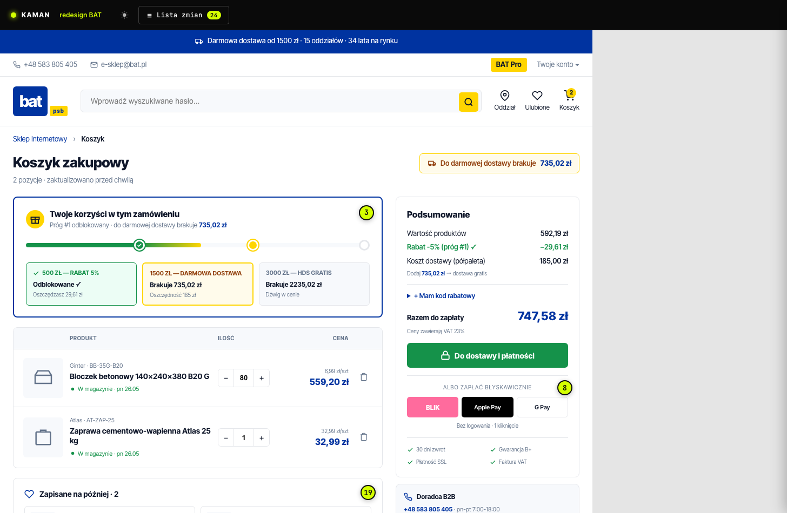Click the Płatność SSL trust label
Viewport: 787px width, 513px height.
(x=431, y=462)
